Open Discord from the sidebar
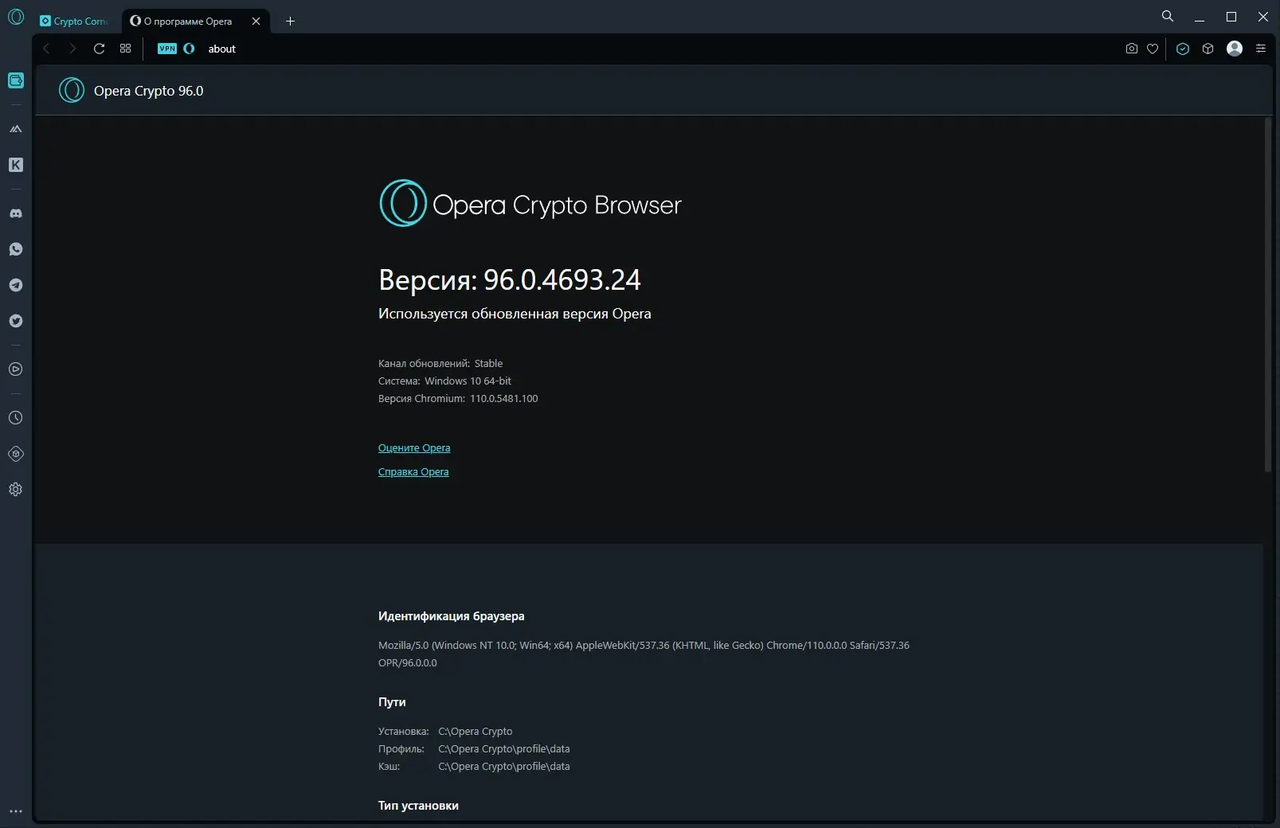The height and width of the screenshot is (828, 1280). tap(16, 213)
